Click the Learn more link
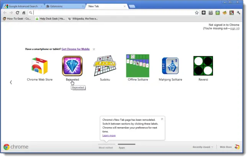Viewport: 249px width, 159px height. [x=109, y=136]
